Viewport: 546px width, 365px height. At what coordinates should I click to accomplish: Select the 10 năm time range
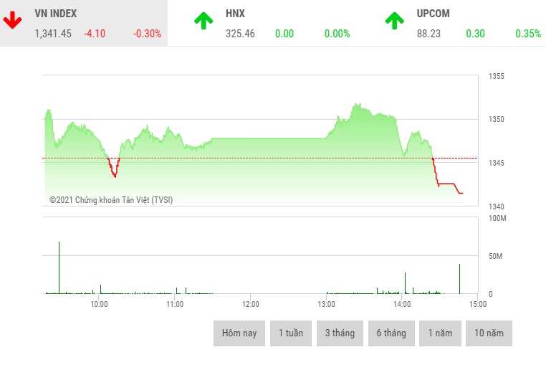[x=489, y=333]
